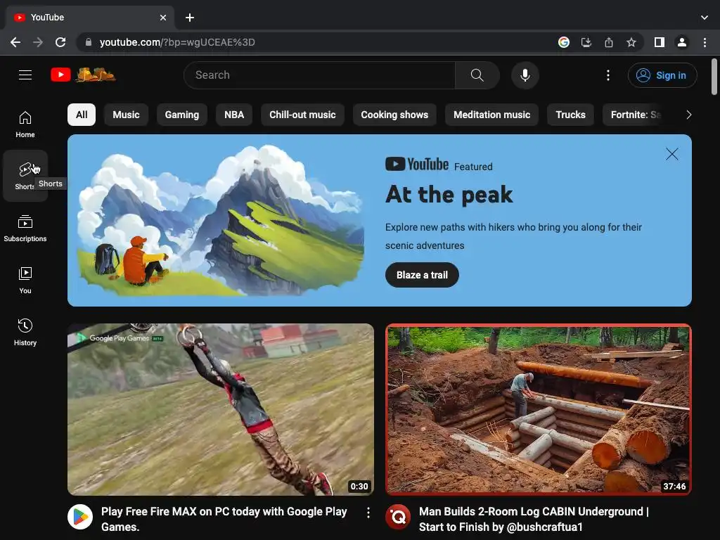Image resolution: width=720 pixels, height=540 pixels.
Task: Open the tab search dropdown
Action: click(705, 18)
